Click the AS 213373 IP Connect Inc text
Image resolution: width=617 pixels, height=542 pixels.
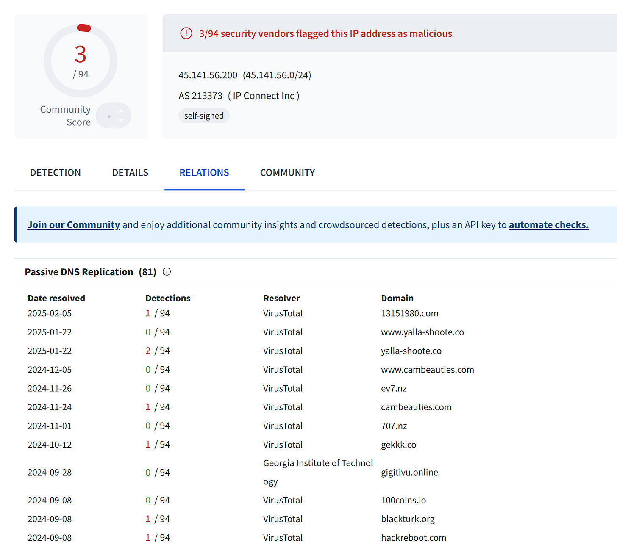pos(239,96)
